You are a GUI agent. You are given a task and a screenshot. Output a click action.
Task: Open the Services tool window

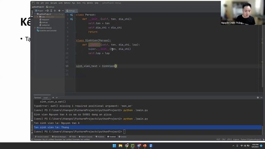pyautogui.click(x=123, y=137)
